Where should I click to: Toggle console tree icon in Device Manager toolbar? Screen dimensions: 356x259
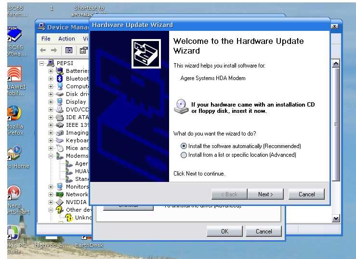point(69,50)
